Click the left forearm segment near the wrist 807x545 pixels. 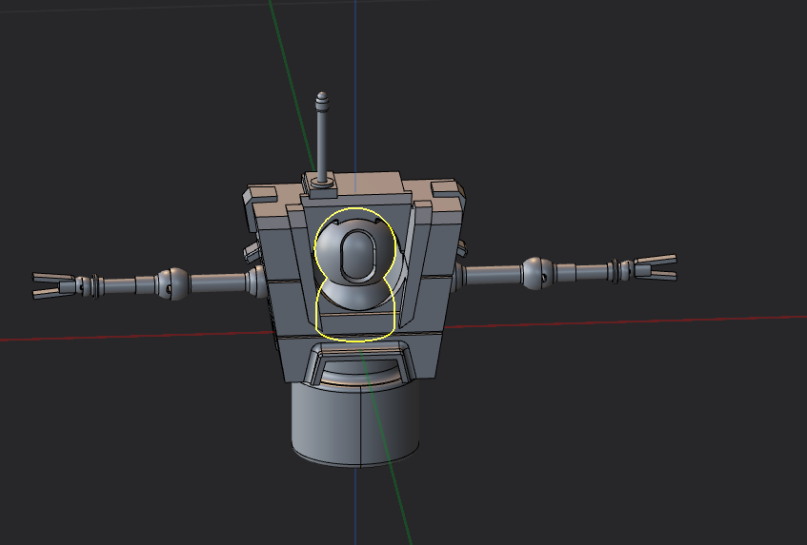pos(119,285)
